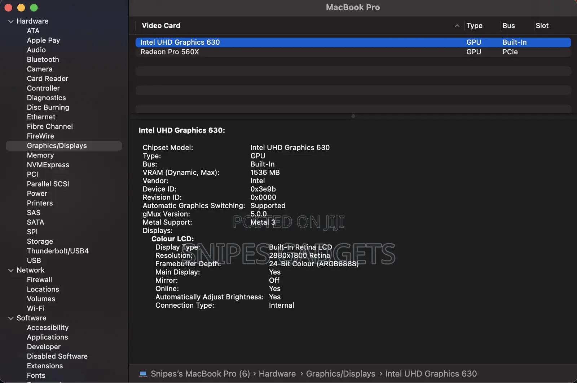Viewport: 577px width, 383px height.
Task: Click Intel UHD Graphics 630 in path bar
Action: 431,374
